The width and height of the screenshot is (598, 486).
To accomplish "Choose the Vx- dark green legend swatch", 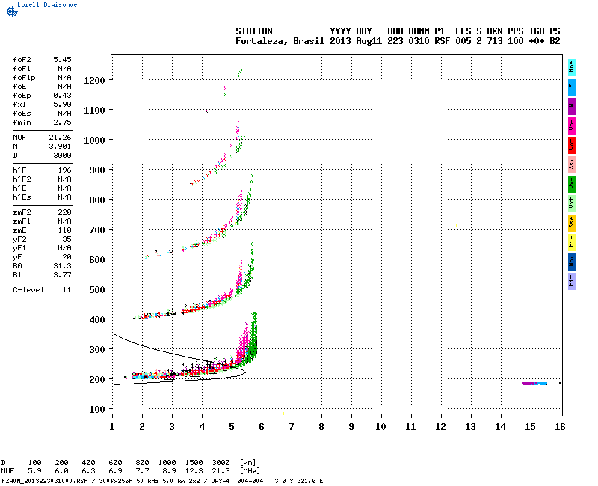I will tap(572, 184).
